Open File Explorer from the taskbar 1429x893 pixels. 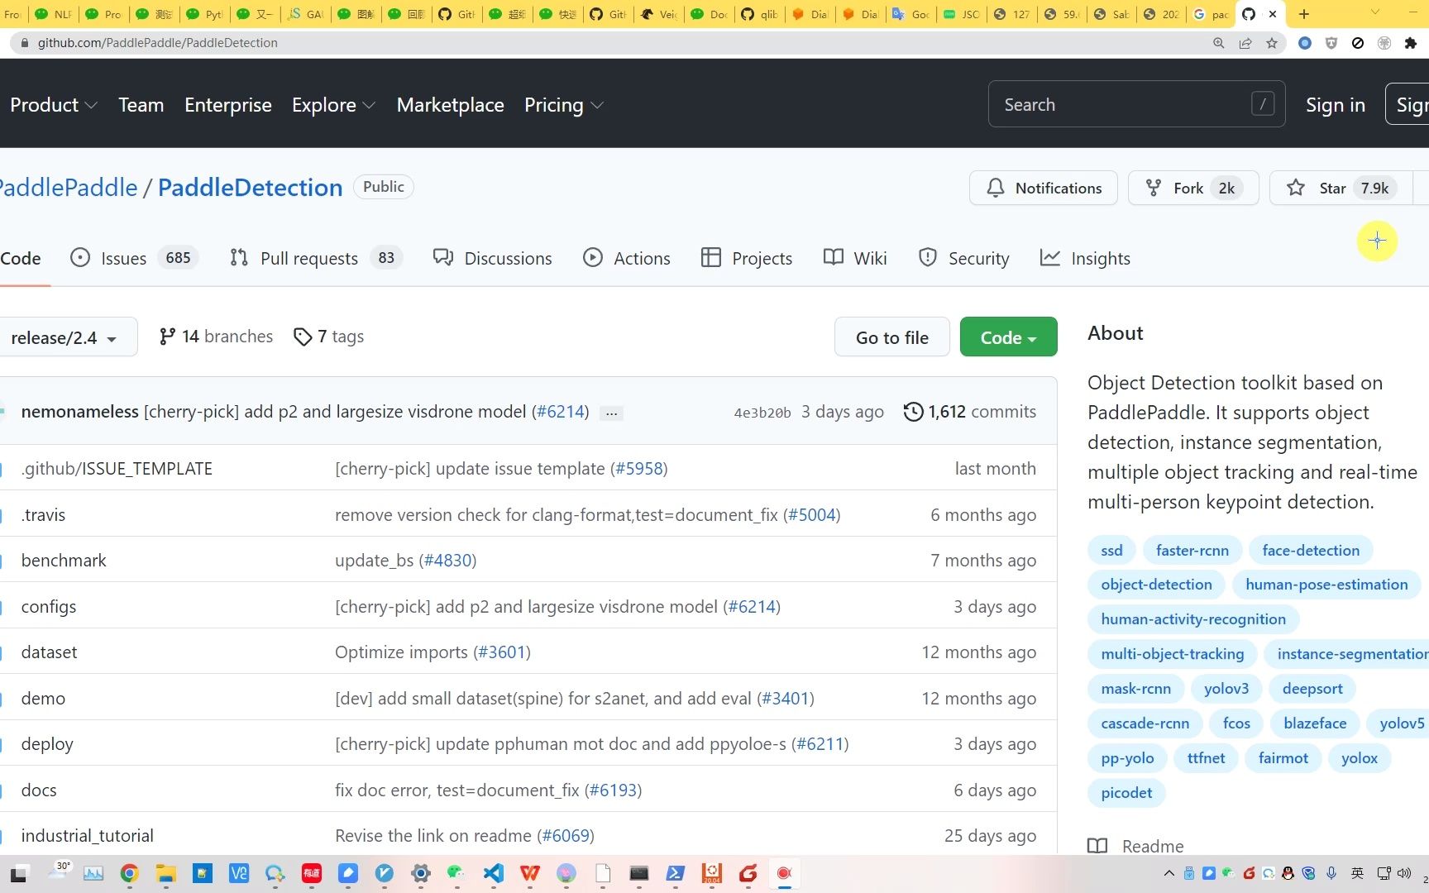tap(166, 873)
